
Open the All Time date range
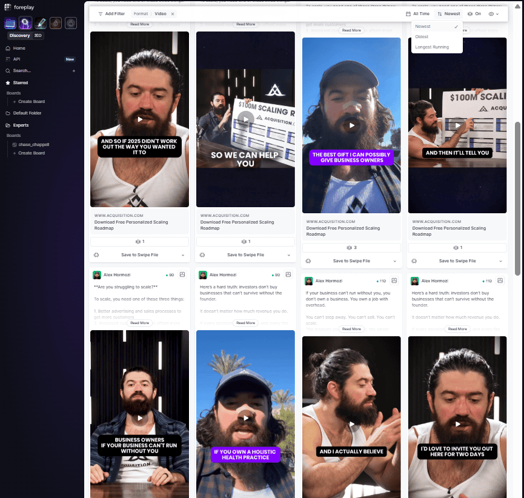tap(417, 13)
